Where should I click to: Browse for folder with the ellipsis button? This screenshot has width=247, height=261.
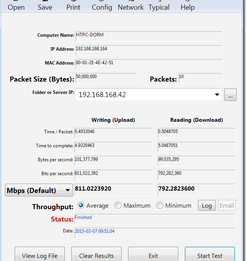pyautogui.click(x=230, y=95)
